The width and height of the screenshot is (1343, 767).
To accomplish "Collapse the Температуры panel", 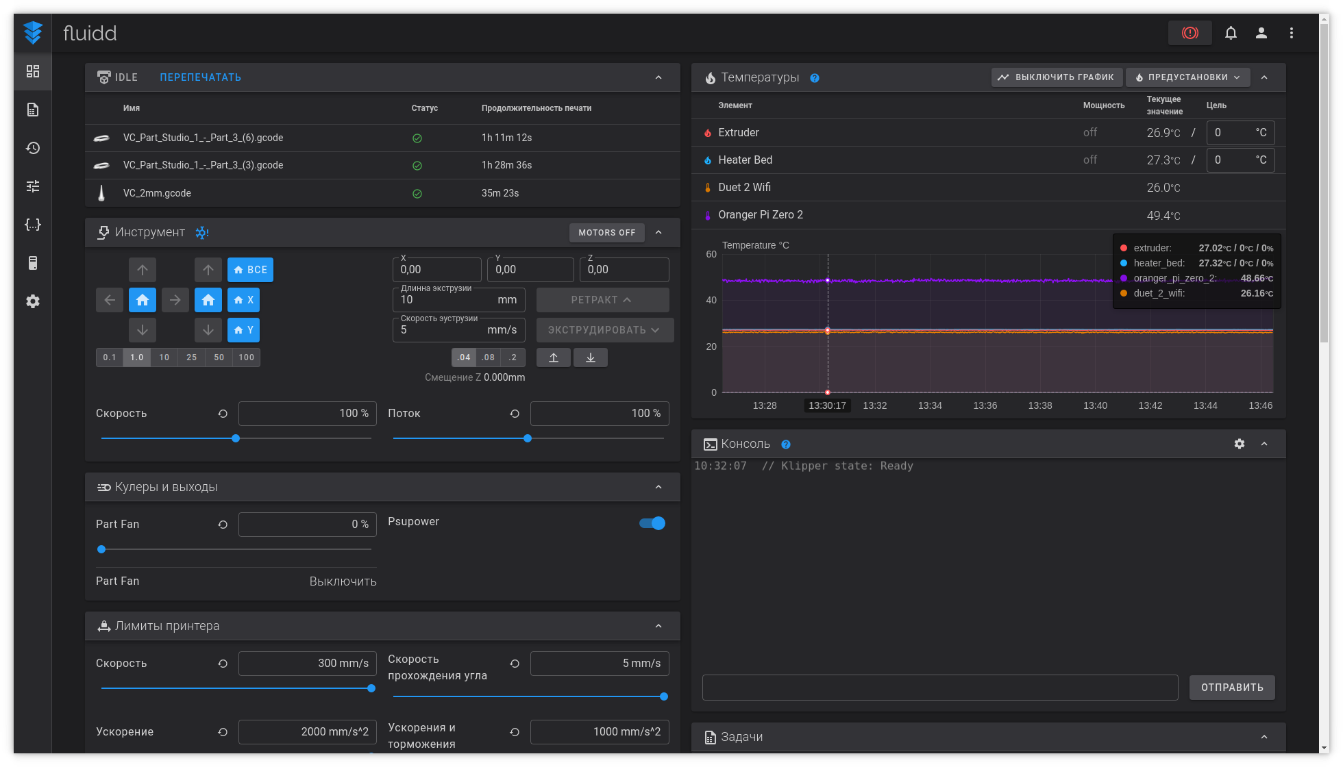I will coord(1264,77).
